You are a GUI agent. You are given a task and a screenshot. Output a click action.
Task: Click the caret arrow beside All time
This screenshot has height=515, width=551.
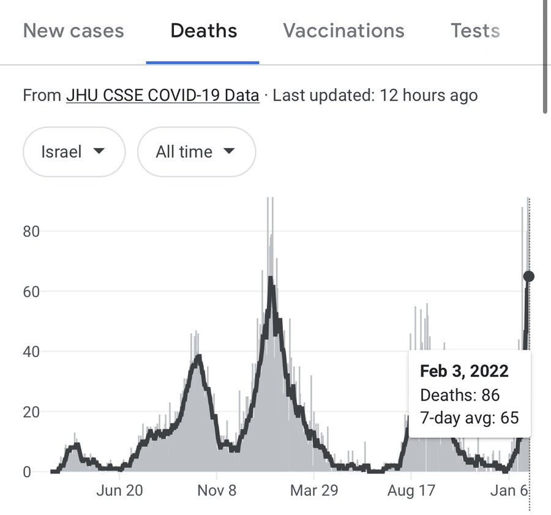click(x=229, y=152)
